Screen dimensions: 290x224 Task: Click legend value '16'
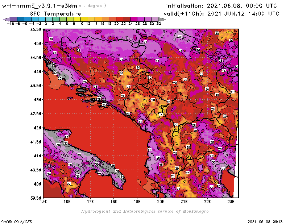pos(102,24)
